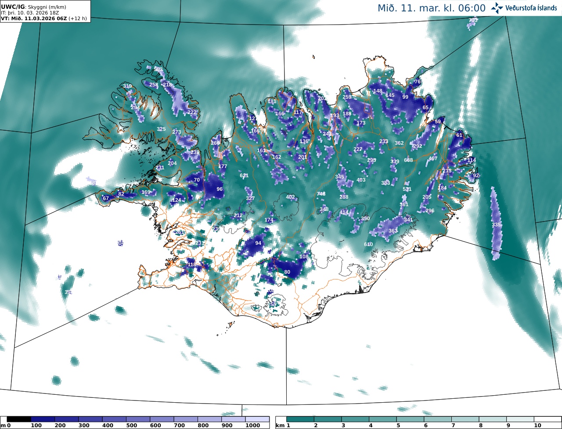The height and width of the screenshot is (429, 562).
Task: Click the header date 'Mið. 11. mar. kl. 06:00'
Action: [432, 8]
